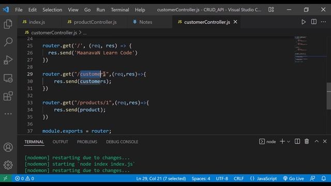Split the editor to the right
331x186 pixels.
coord(314,22)
